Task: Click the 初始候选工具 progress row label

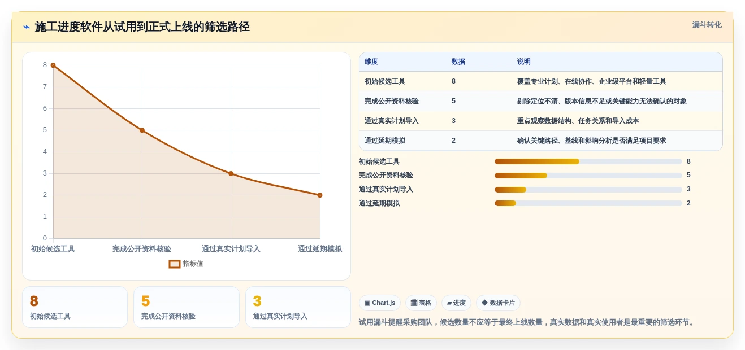Action: coord(379,161)
